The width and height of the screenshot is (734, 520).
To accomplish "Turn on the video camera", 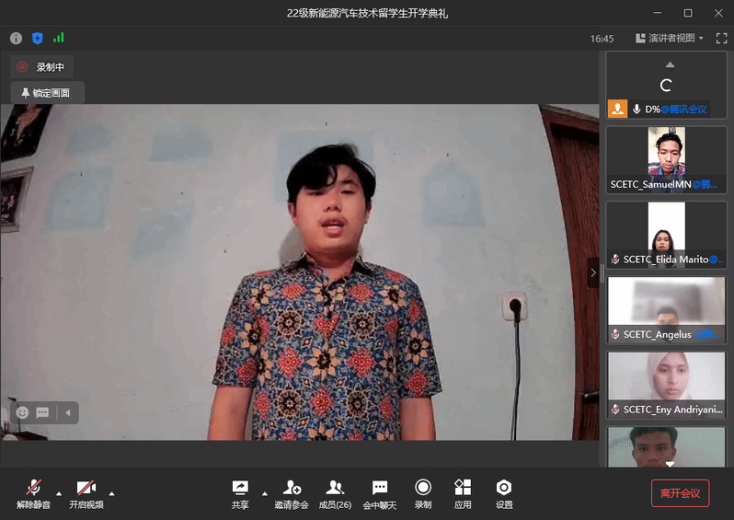I will tap(86, 493).
